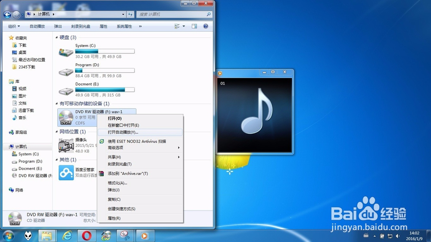Open address bar history dropdown arrow

123,14
